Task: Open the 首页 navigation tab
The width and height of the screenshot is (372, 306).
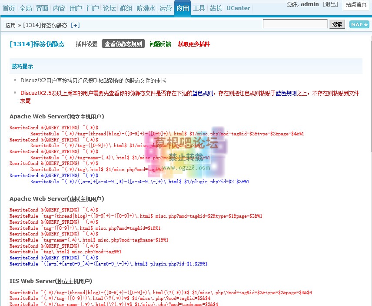Action: [x=9, y=8]
